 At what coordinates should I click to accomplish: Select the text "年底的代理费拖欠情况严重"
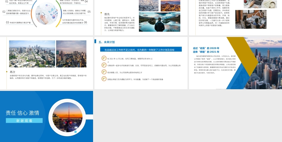click(x=20, y=23)
